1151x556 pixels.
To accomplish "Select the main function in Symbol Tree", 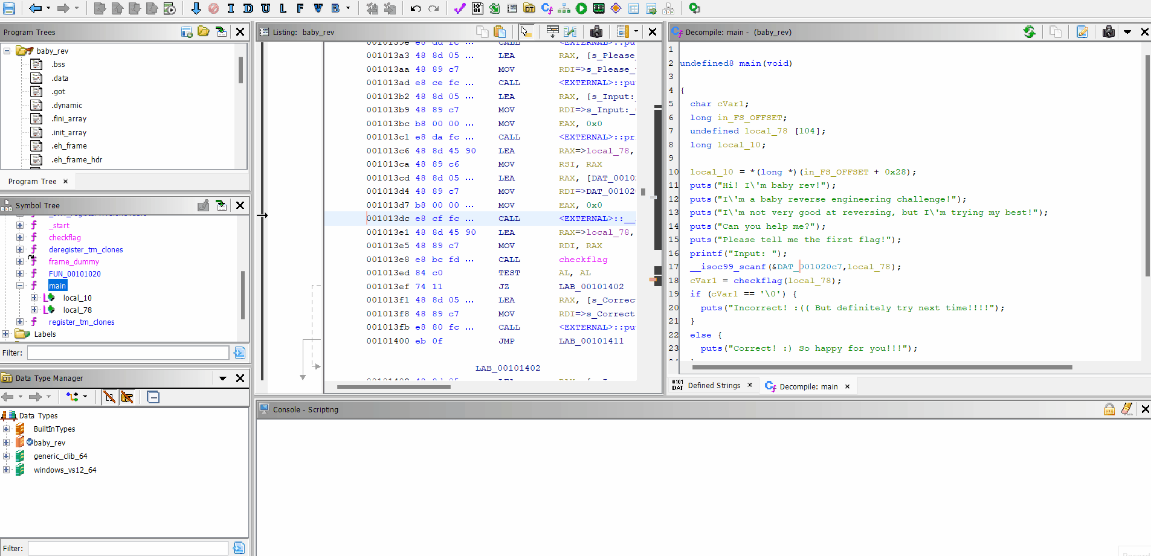I will click(x=57, y=285).
